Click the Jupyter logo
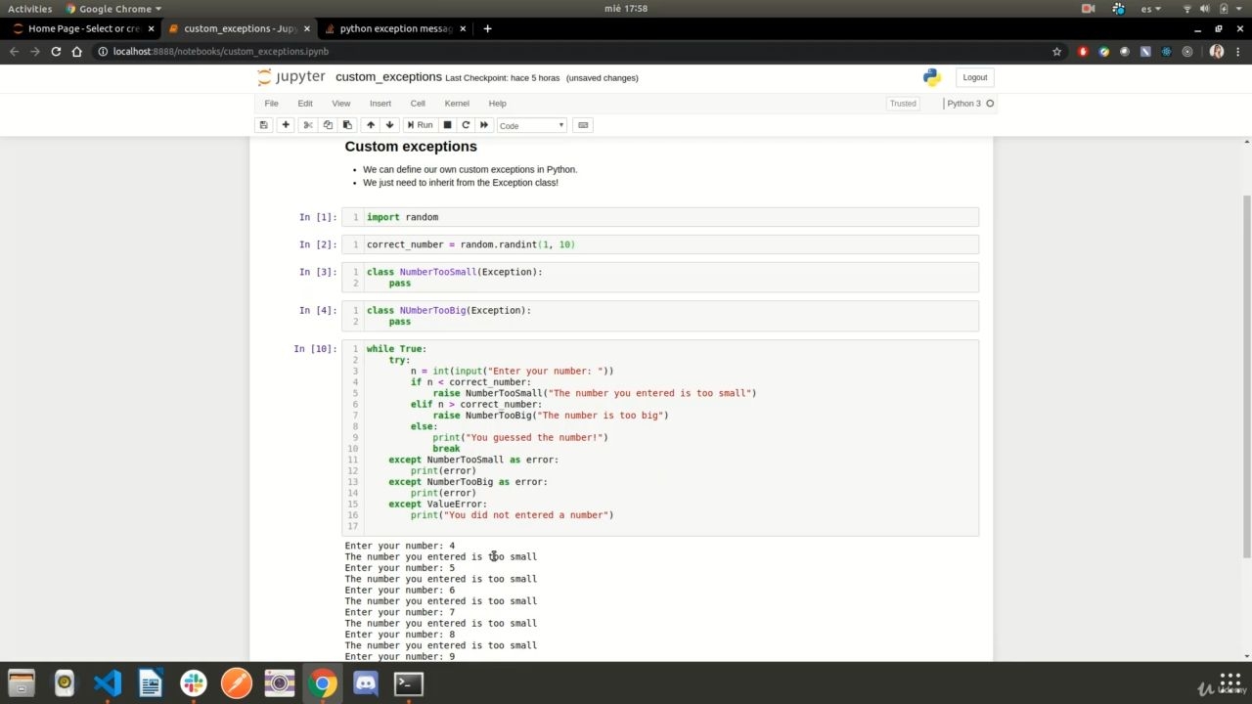Screen dimensions: 1252x704 click(291, 77)
